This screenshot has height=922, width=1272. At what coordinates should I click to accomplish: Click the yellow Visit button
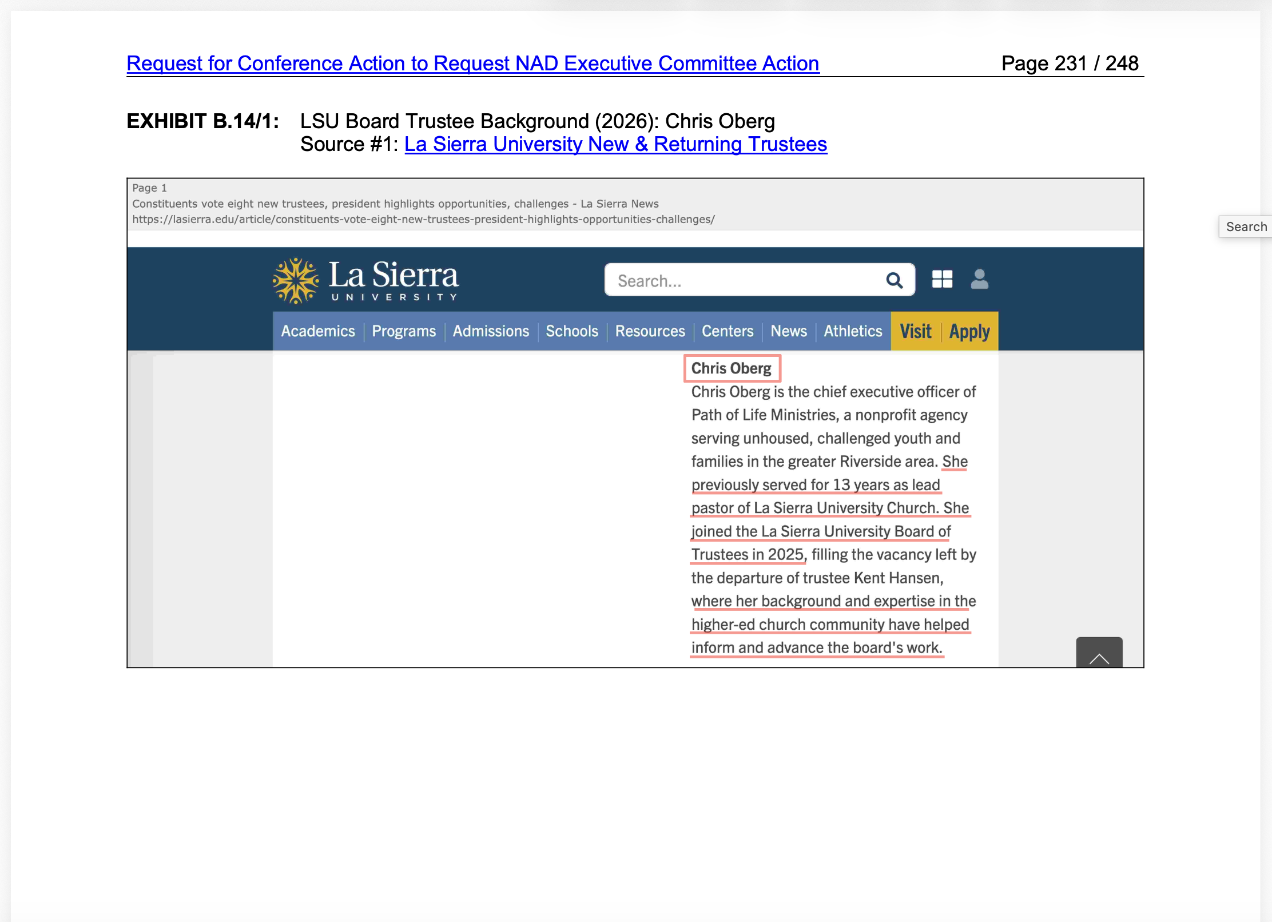click(916, 331)
